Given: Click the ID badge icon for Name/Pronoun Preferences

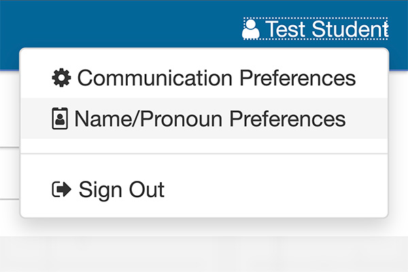Looking at the screenshot, I should click(60, 118).
